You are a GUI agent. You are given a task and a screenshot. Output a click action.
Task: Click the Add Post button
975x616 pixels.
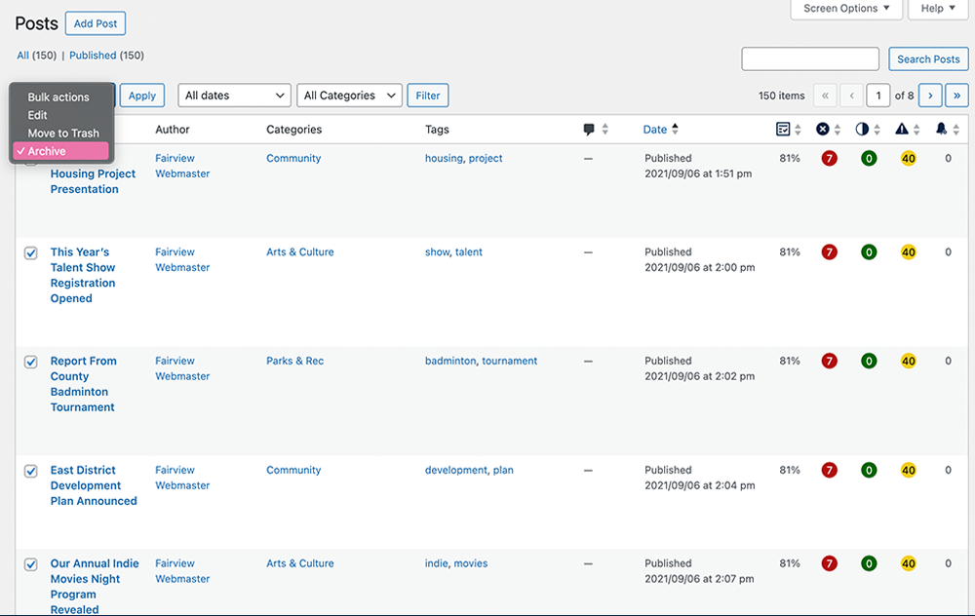pos(95,22)
